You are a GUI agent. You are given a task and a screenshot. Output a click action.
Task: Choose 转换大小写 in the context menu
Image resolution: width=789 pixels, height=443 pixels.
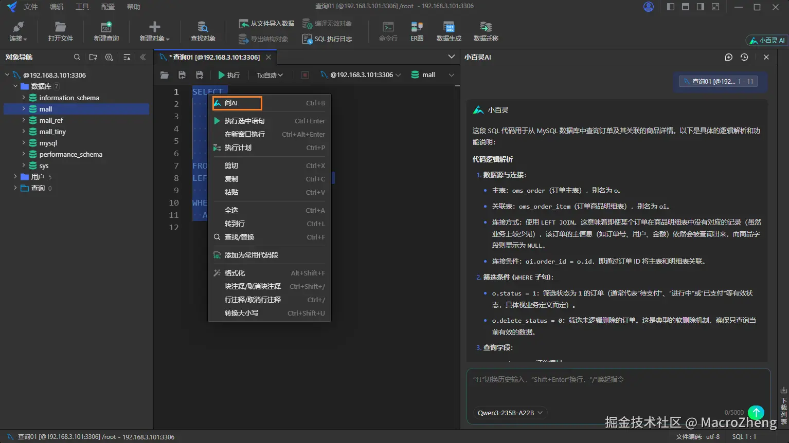pos(270,313)
